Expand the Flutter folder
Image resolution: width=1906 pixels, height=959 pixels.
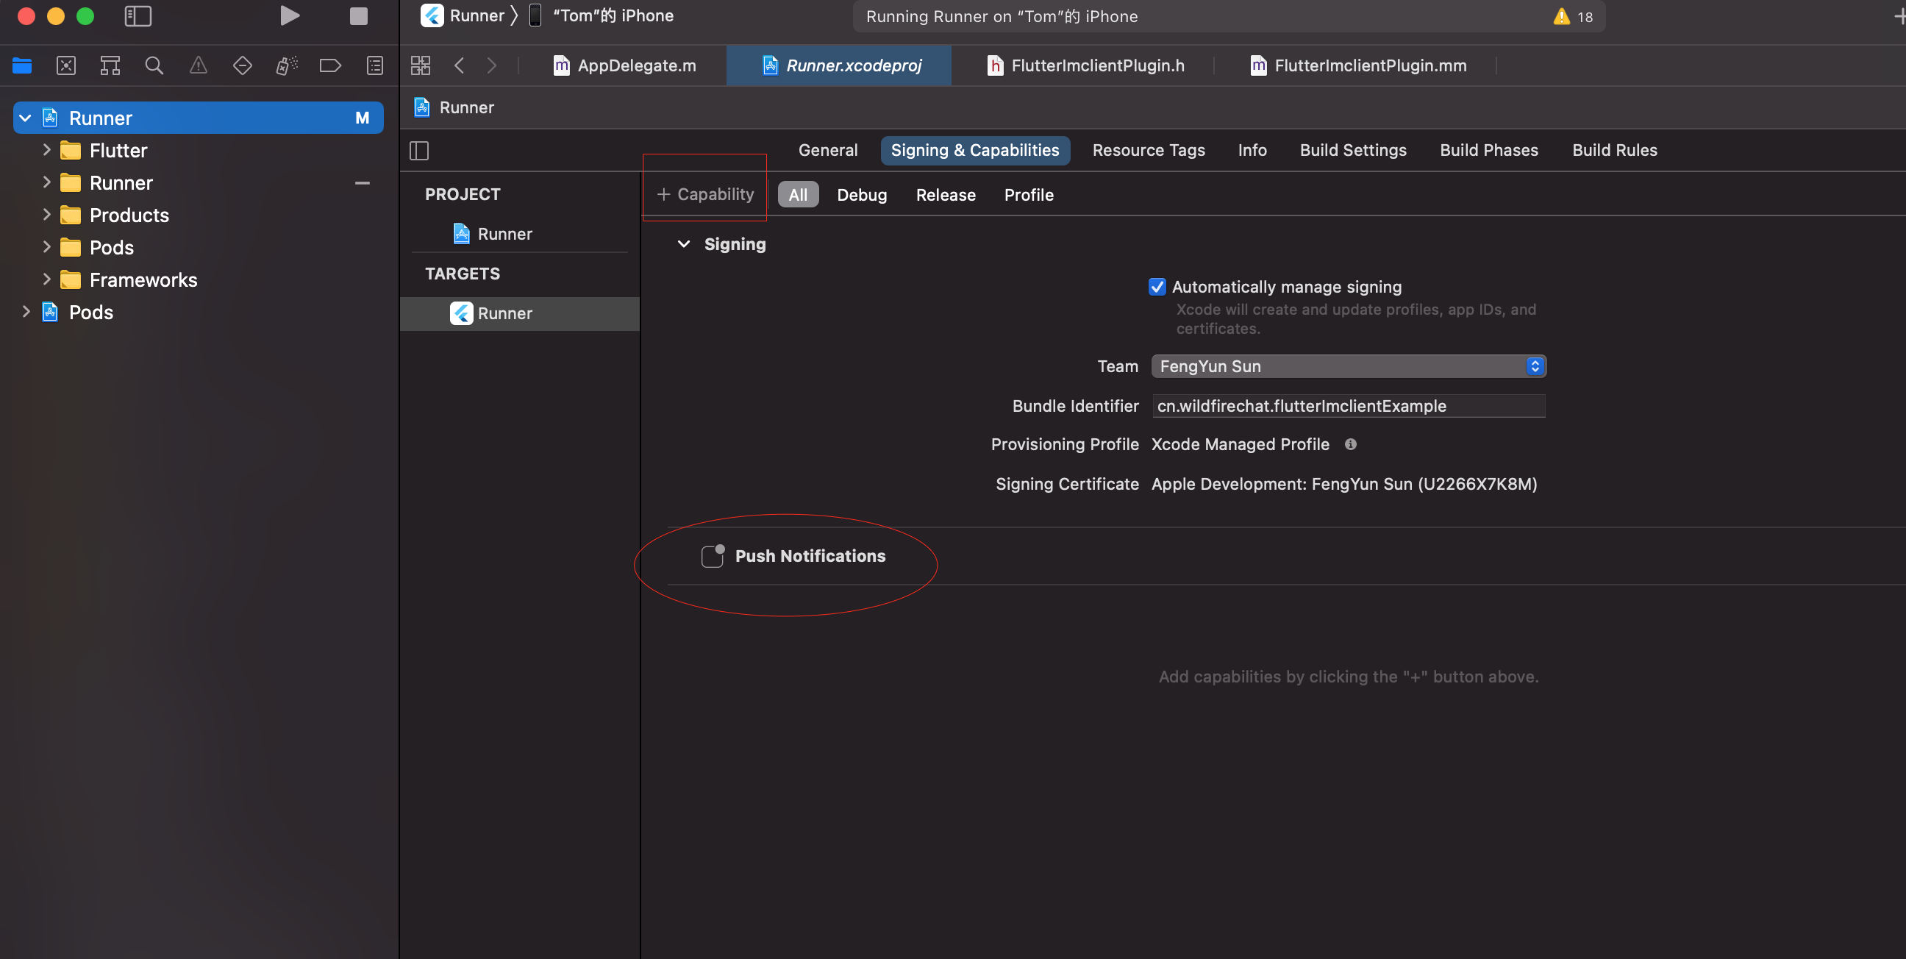(46, 150)
